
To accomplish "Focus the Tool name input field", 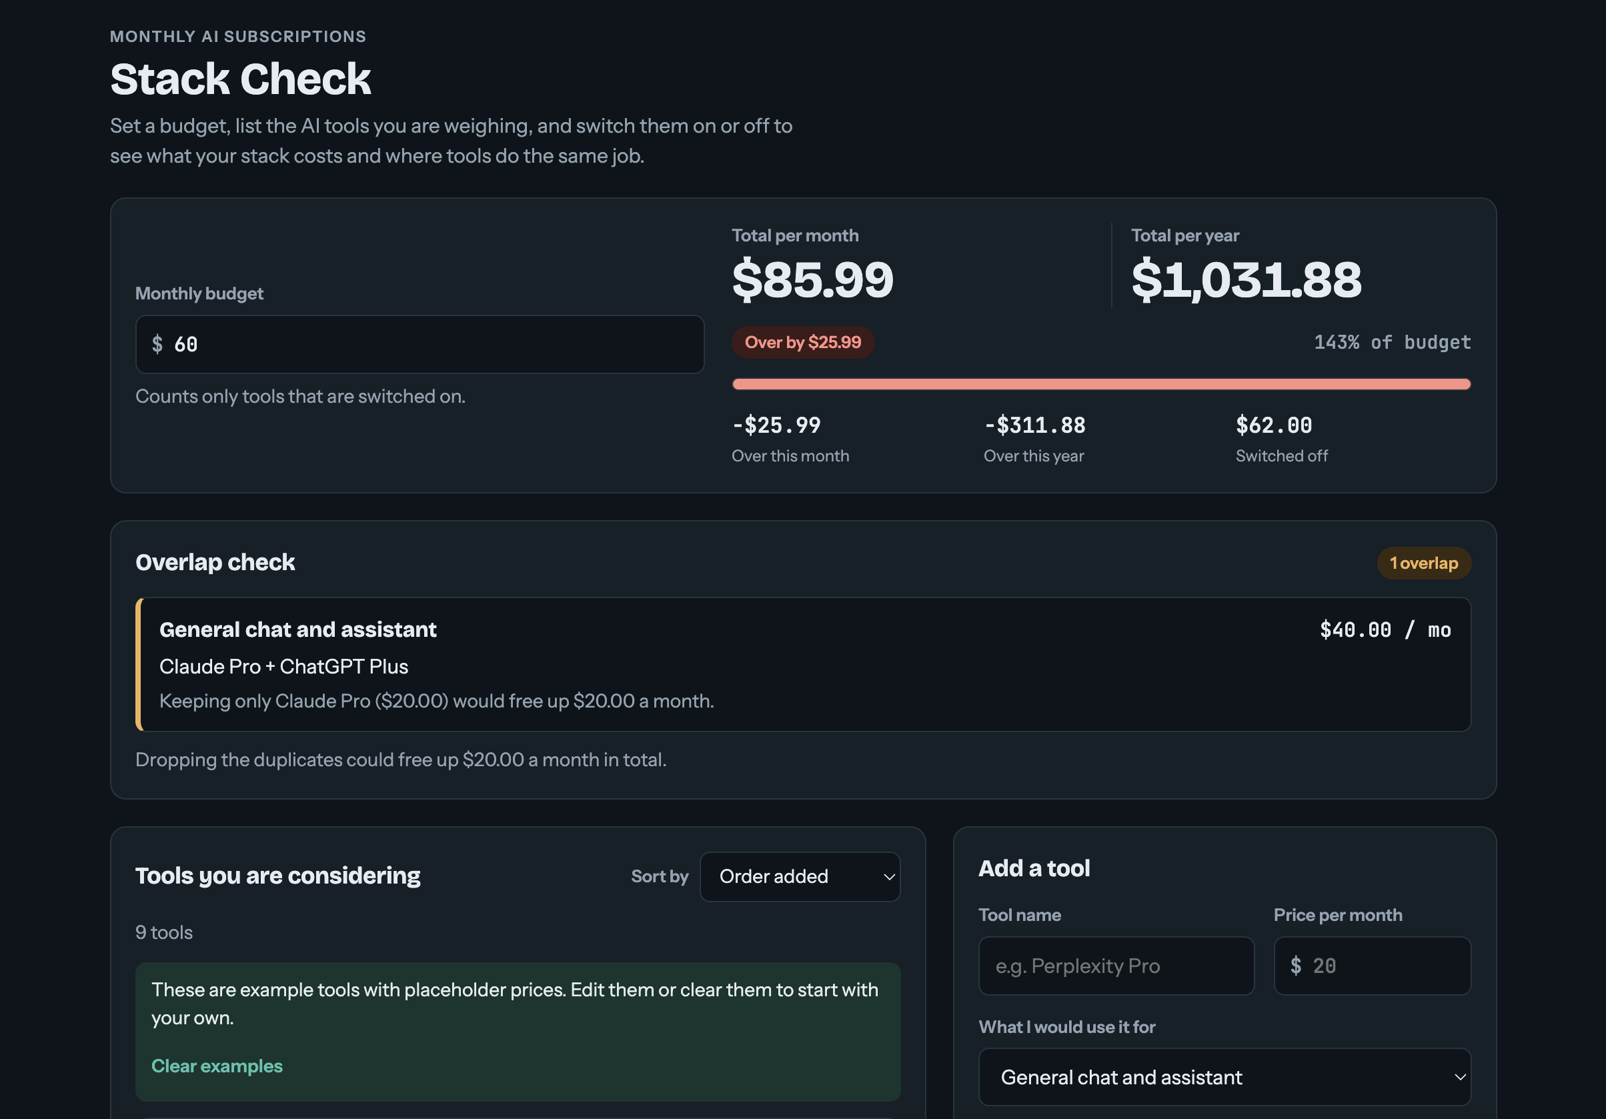I will tap(1116, 966).
